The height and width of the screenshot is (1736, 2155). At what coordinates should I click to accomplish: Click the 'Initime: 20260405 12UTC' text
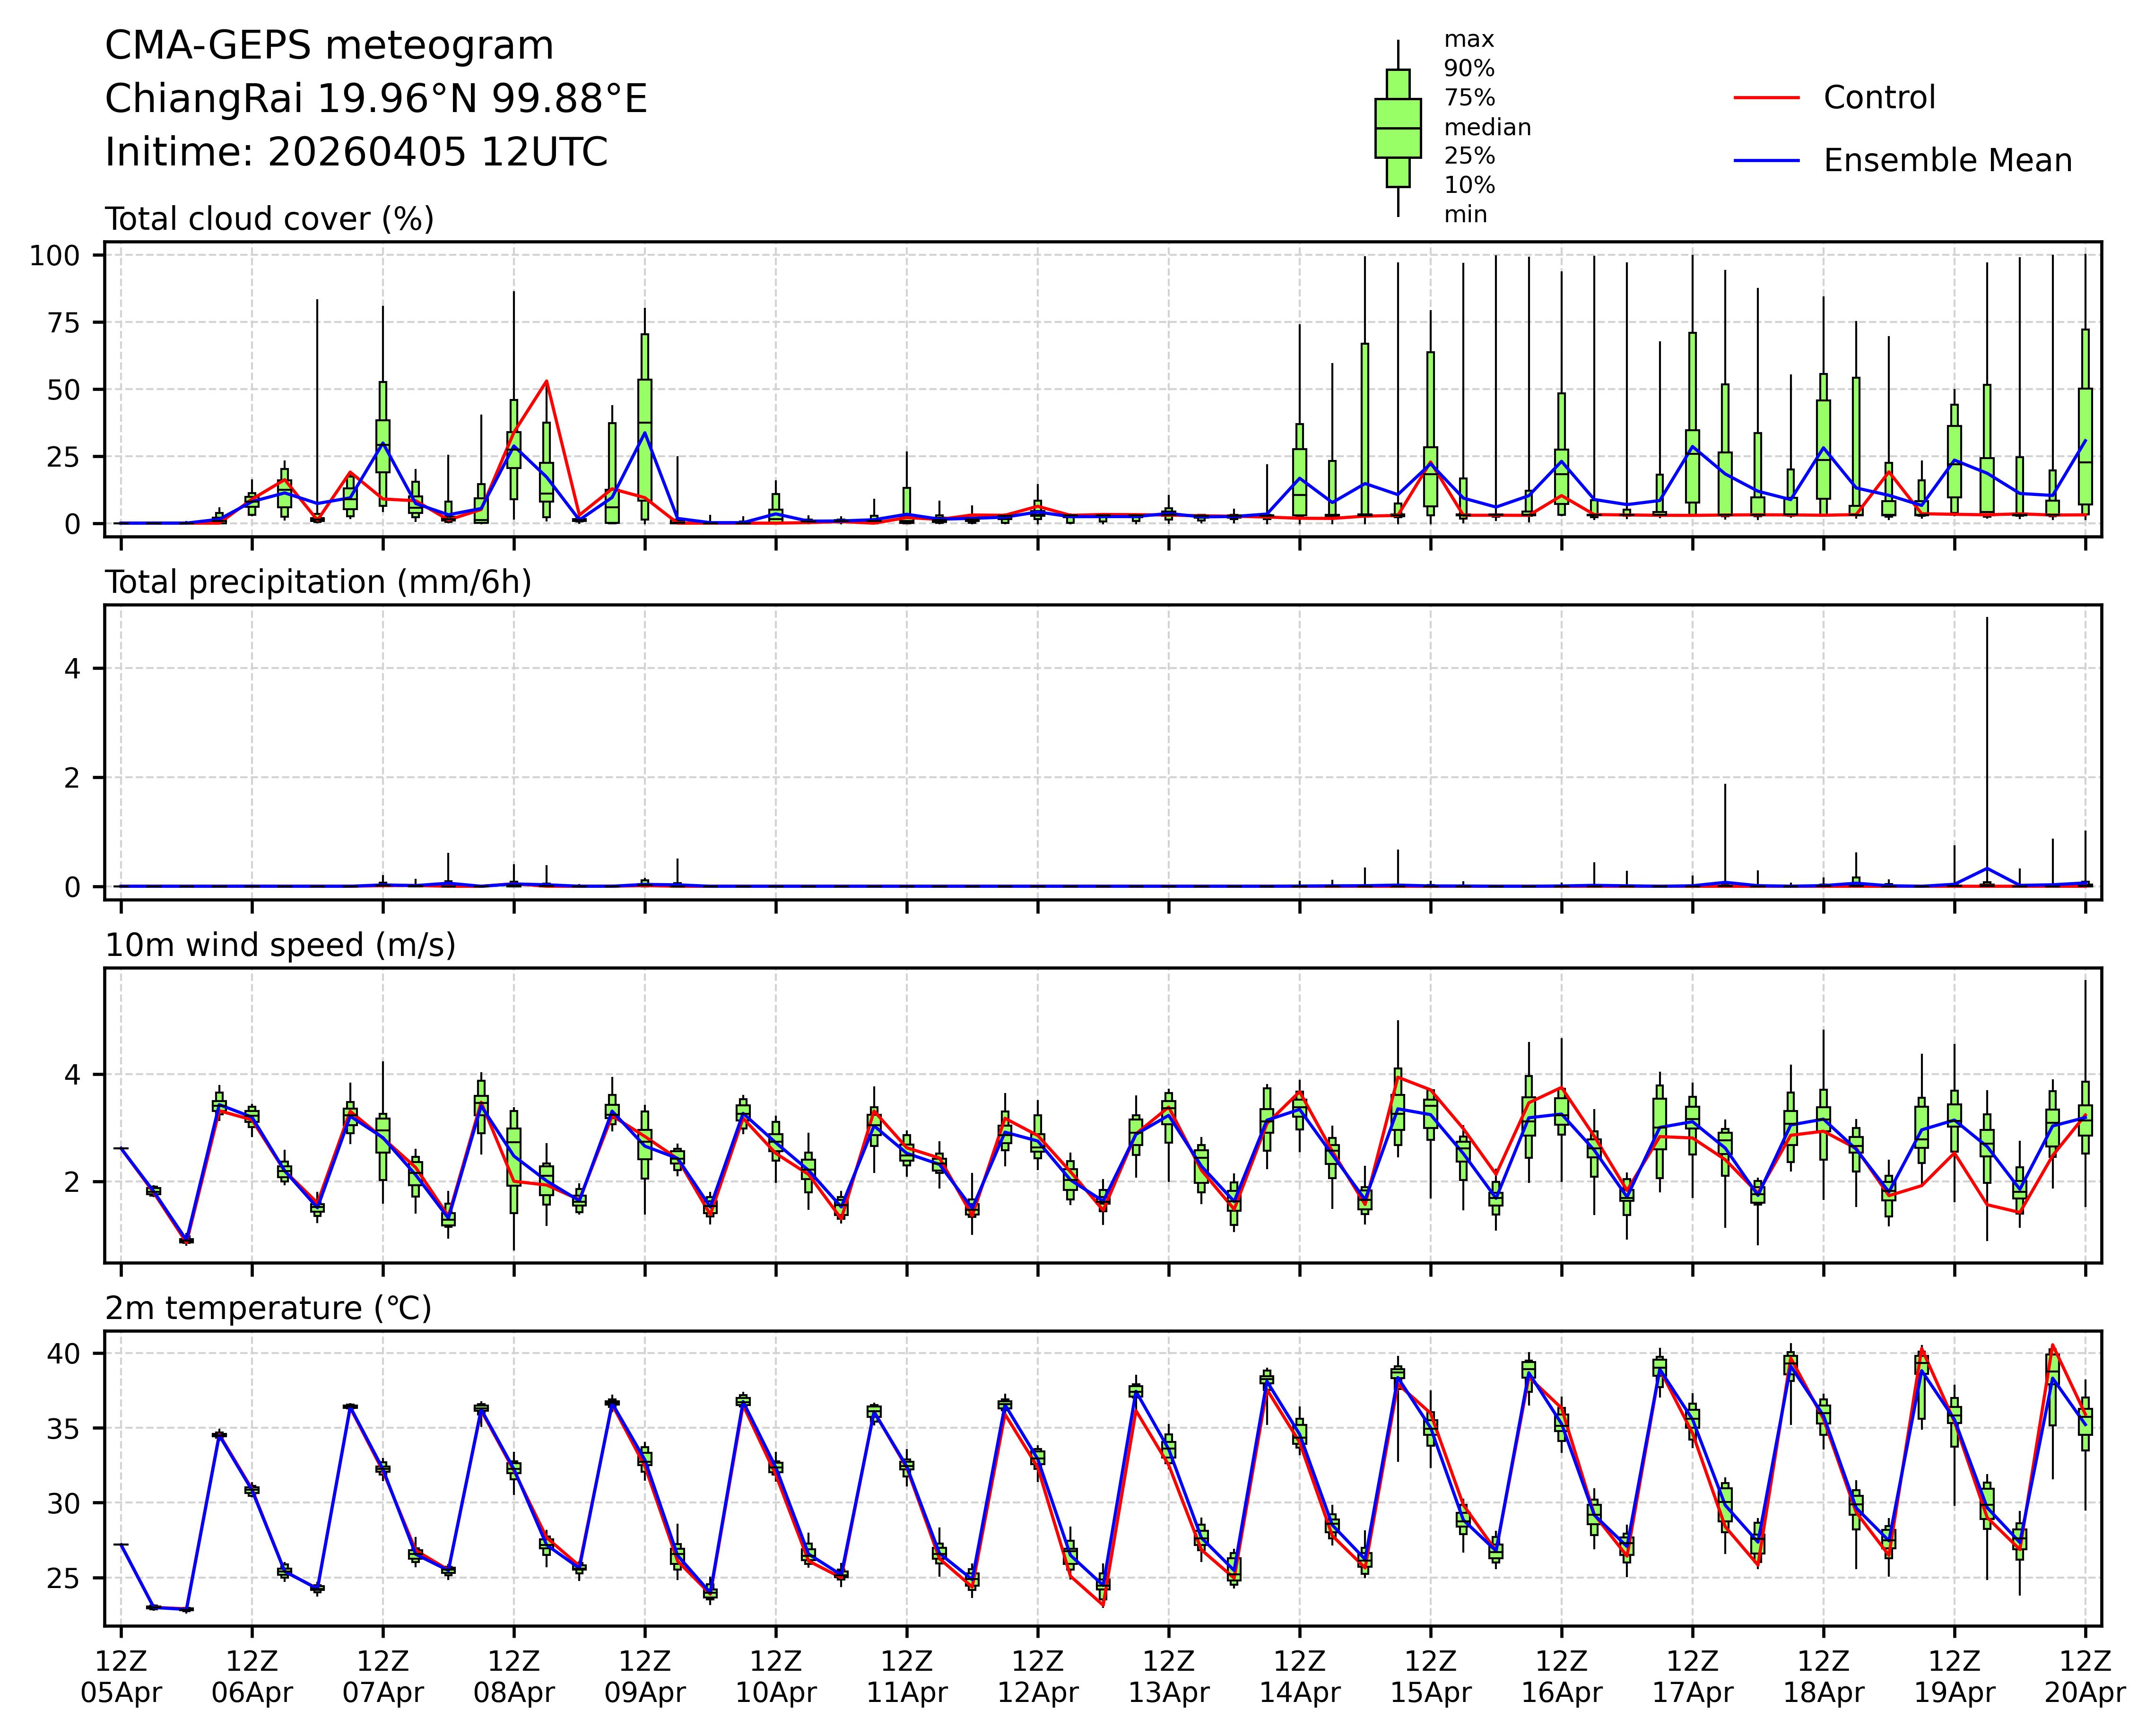point(356,153)
